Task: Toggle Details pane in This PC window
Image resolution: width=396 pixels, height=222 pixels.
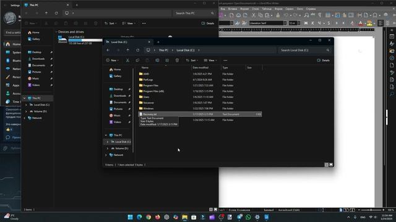Action: point(208,23)
